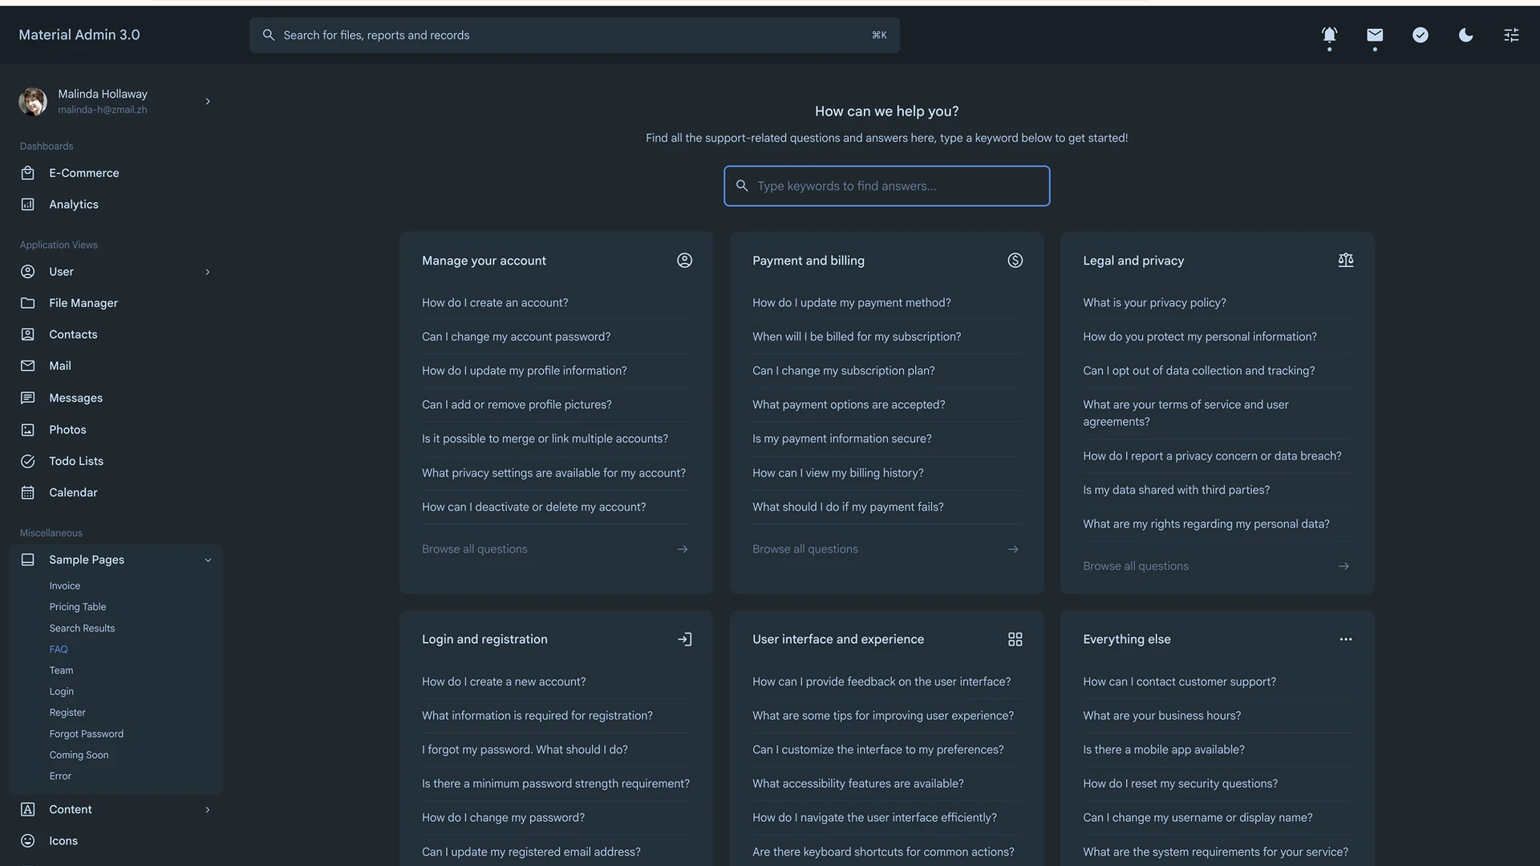This screenshot has height=866, width=1540.
Task: Open the Error sample page
Action: (x=60, y=776)
